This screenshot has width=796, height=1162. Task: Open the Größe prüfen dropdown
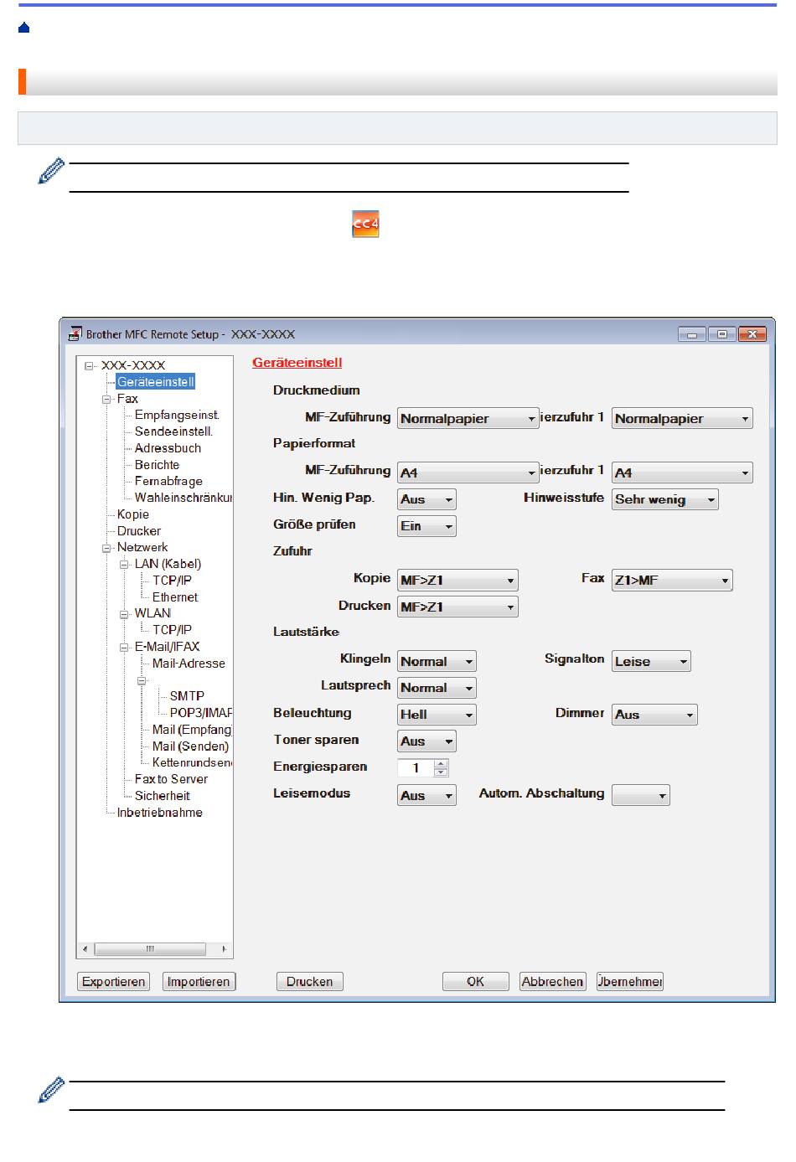pos(426,526)
